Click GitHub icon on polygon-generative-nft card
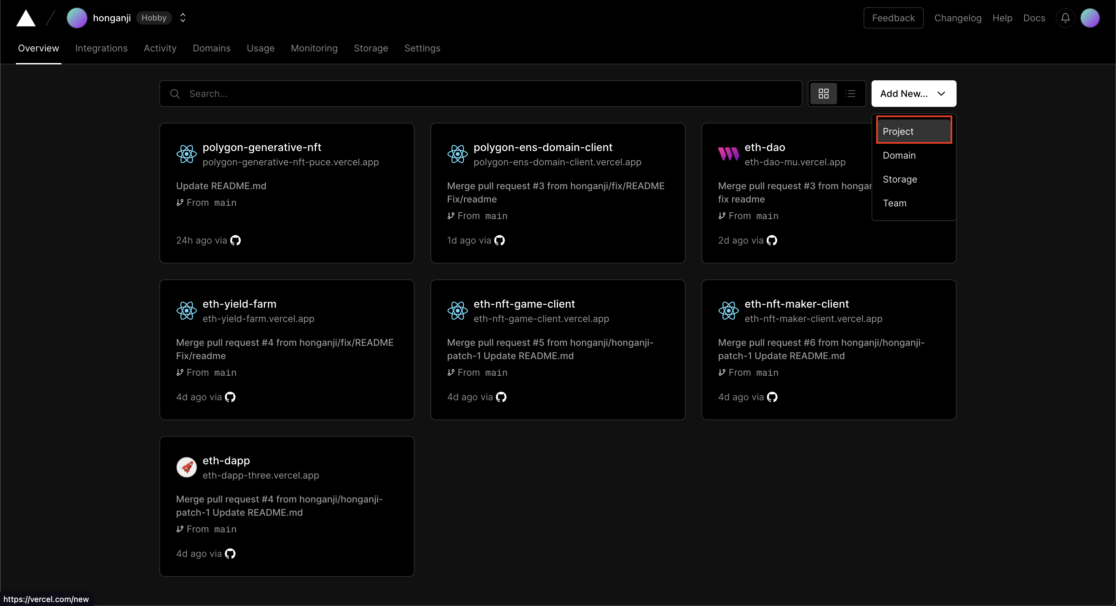Viewport: 1116px width, 606px height. [235, 240]
